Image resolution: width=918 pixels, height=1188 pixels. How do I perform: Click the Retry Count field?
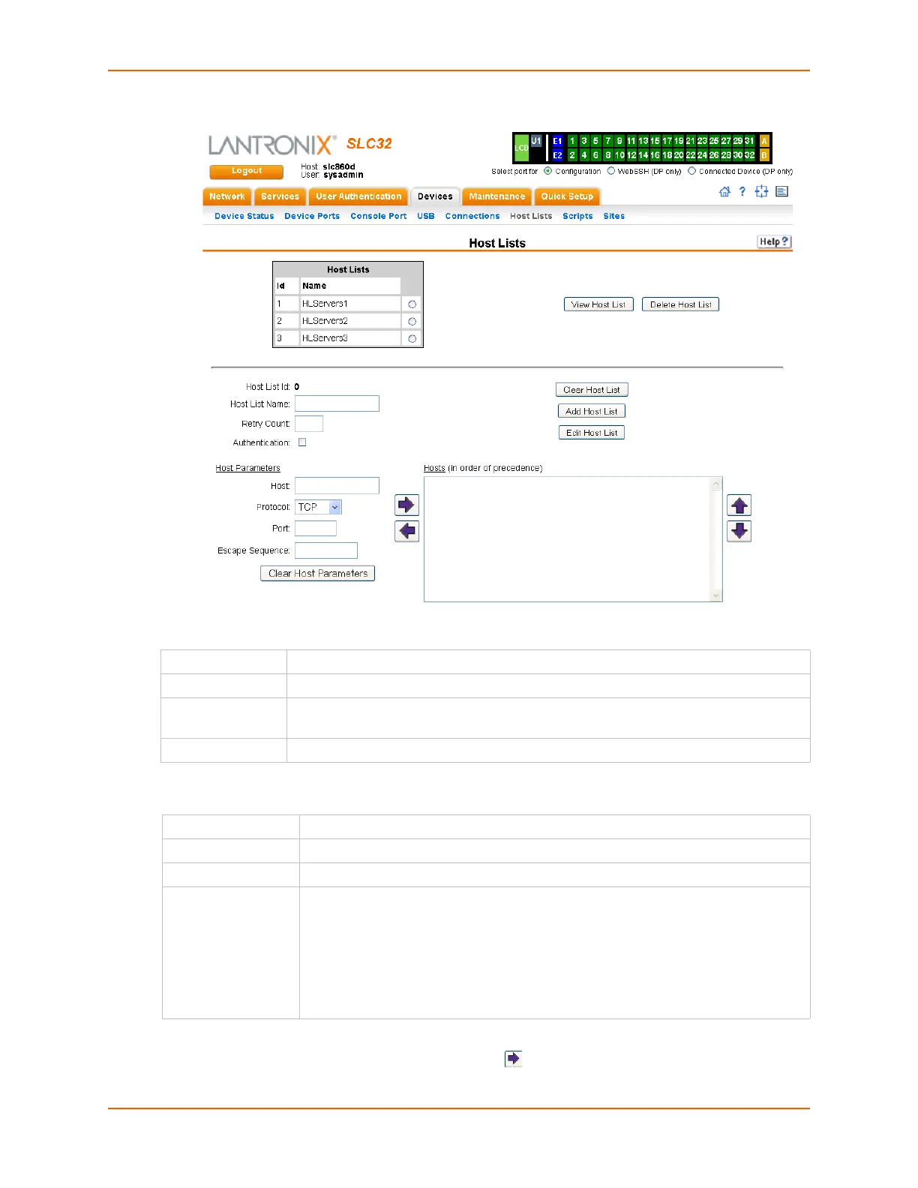(x=309, y=424)
